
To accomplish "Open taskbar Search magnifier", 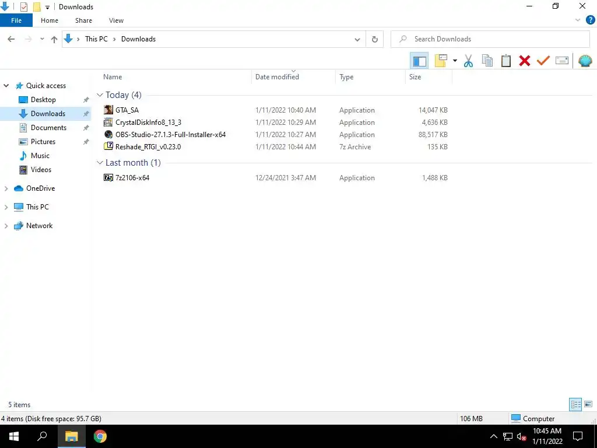I will click(x=42, y=436).
